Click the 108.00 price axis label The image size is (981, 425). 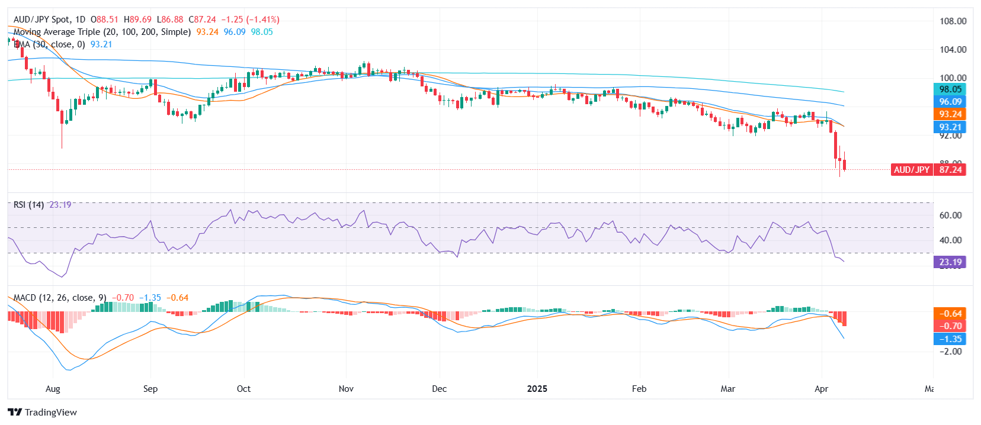pos(953,21)
